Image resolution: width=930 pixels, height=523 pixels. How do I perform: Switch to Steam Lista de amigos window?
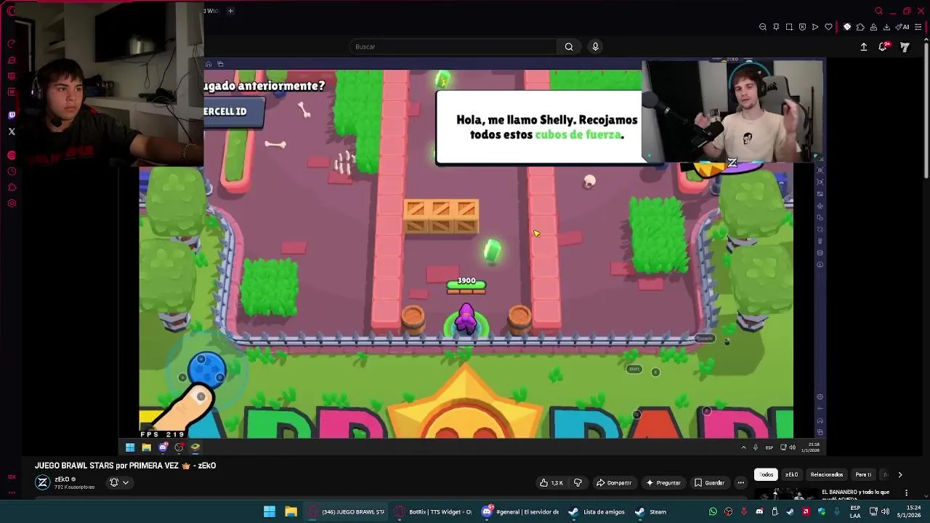pos(597,511)
